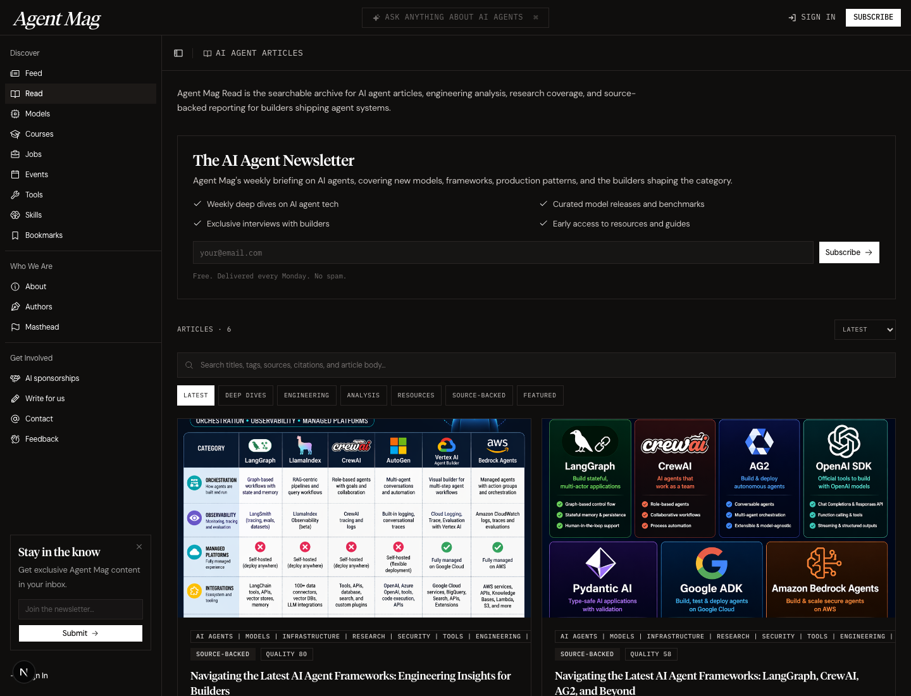Filter articles by Engineering tab

306,395
